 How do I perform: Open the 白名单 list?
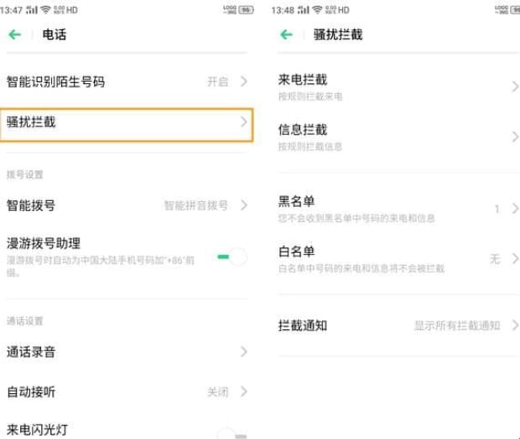[394, 258]
